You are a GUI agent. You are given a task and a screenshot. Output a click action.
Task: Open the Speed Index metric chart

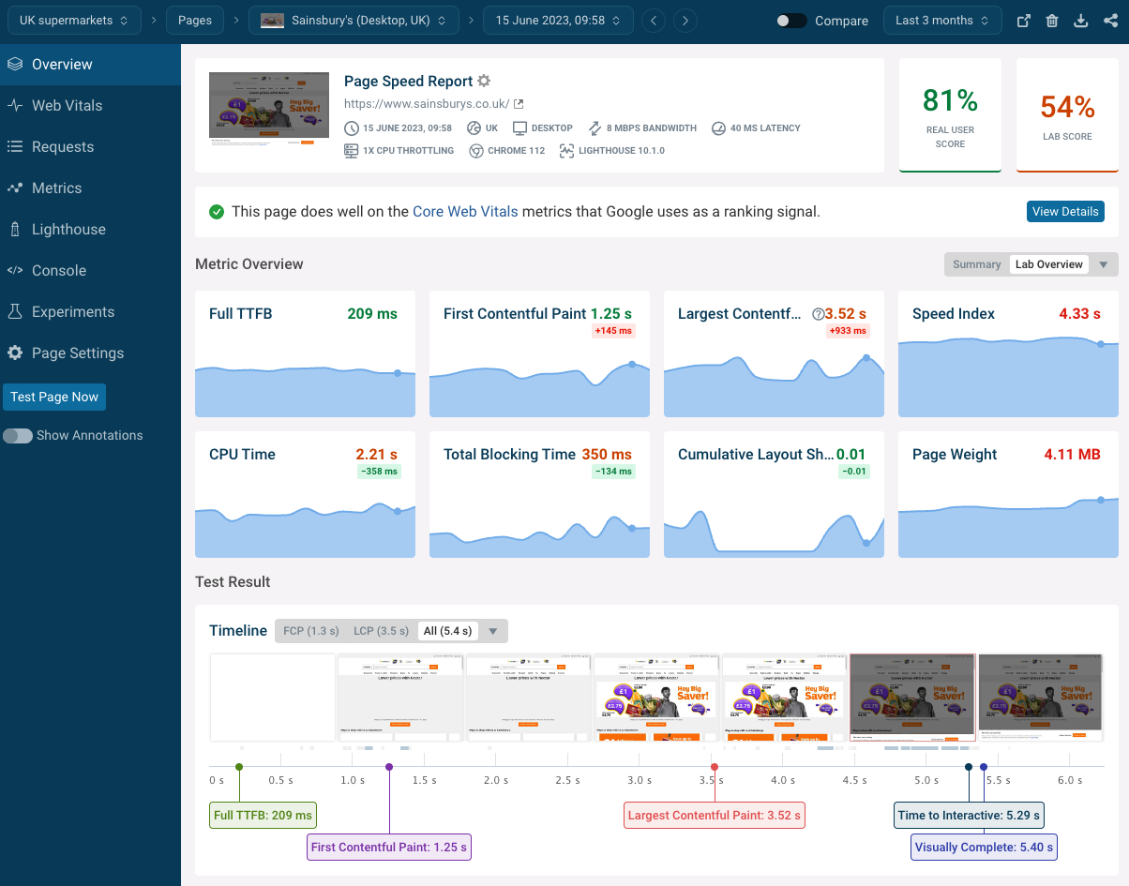(1008, 353)
